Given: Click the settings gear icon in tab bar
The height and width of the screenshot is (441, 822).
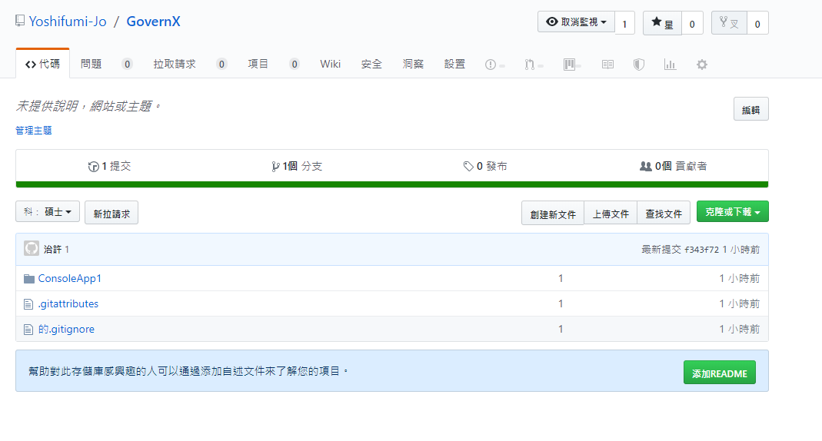Looking at the screenshot, I should (702, 65).
